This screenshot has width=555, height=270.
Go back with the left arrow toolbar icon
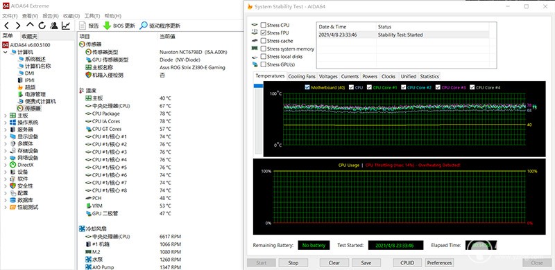tap(7, 26)
